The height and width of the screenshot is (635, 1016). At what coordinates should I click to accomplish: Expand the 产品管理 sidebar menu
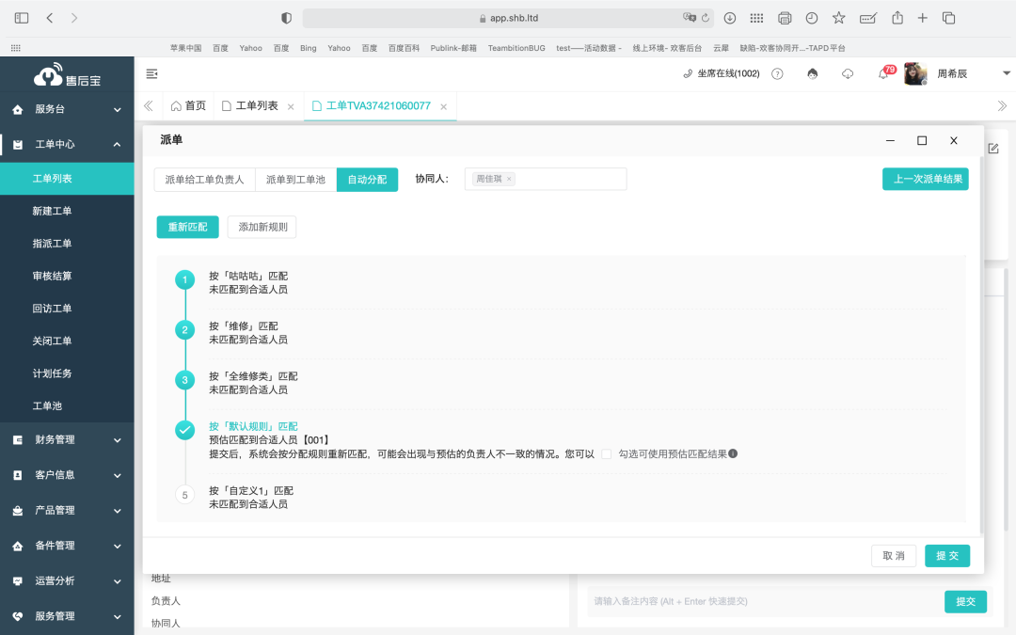pos(68,511)
